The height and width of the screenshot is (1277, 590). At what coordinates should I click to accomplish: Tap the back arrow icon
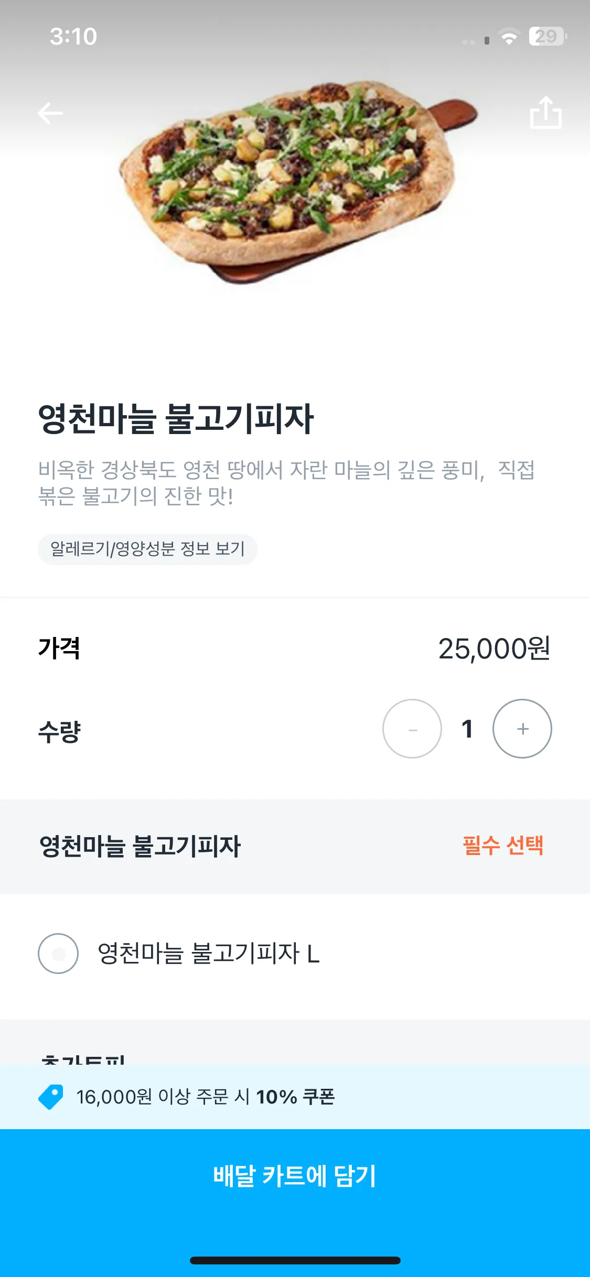(50, 113)
